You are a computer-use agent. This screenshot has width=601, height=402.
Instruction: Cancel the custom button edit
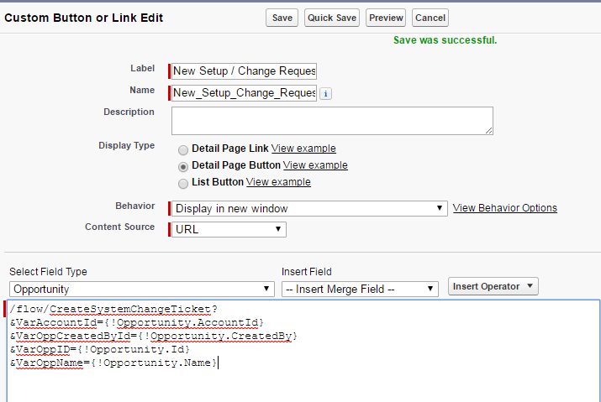(430, 18)
